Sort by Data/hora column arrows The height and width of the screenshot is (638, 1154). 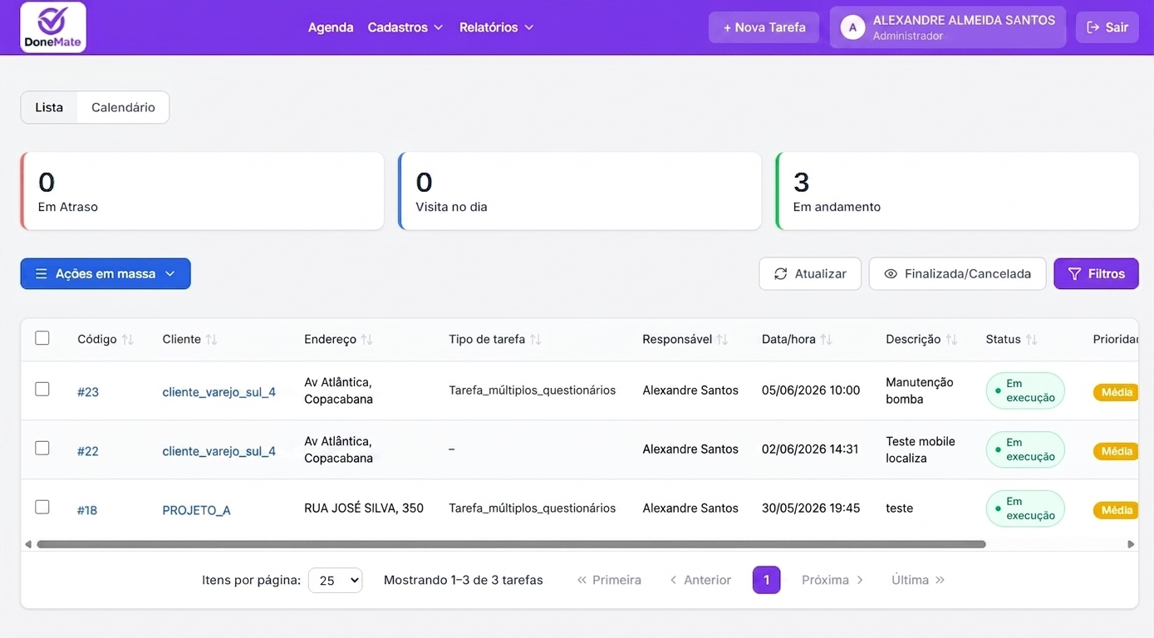(826, 340)
